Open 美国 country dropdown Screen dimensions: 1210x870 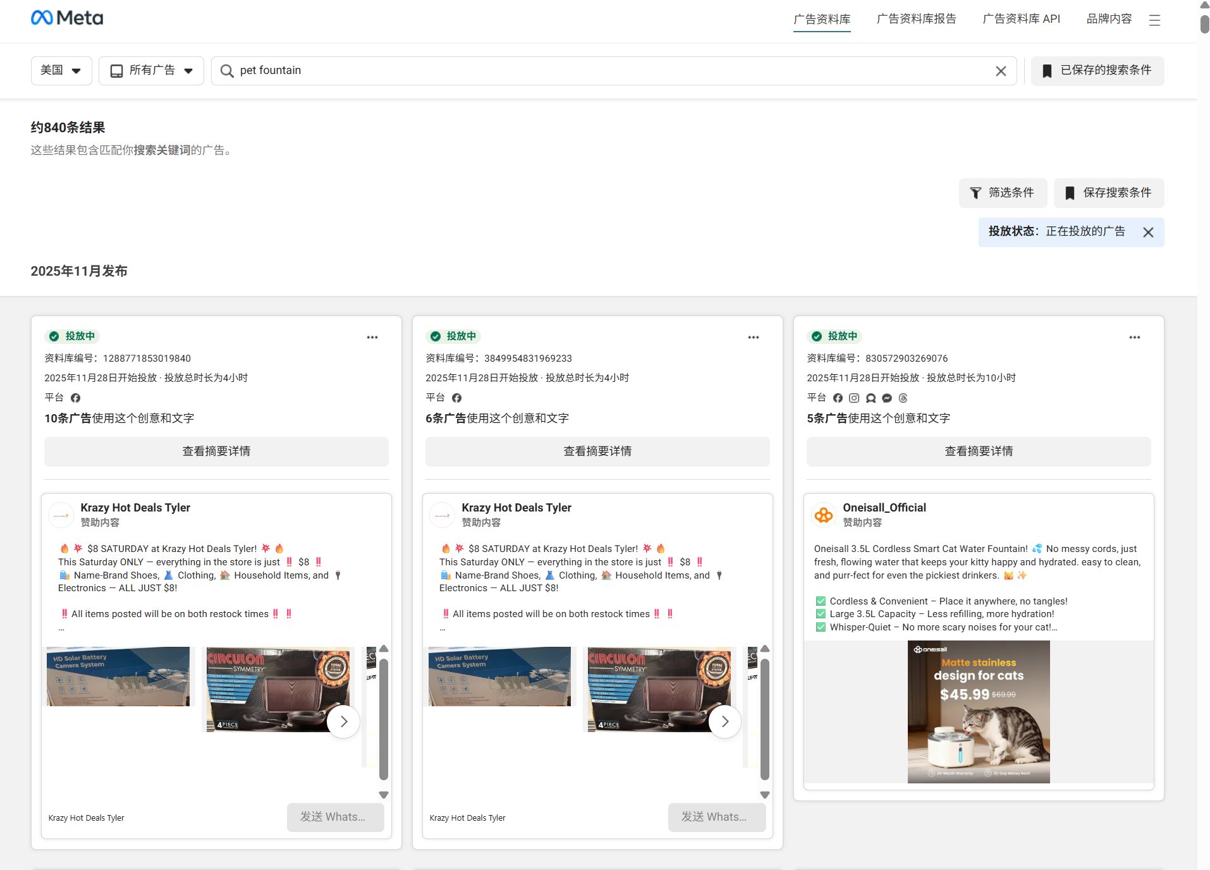tap(61, 70)
